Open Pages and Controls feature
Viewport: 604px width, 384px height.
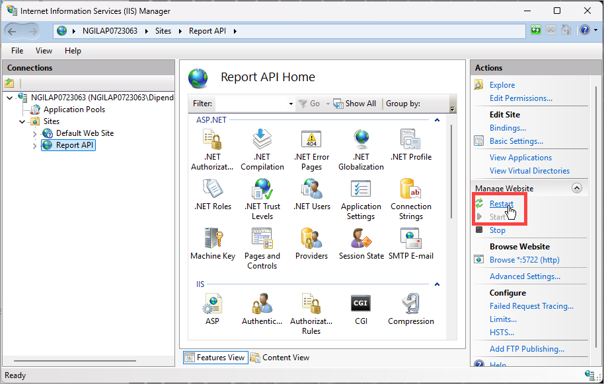pyautogui.click(x=262, y=249)
